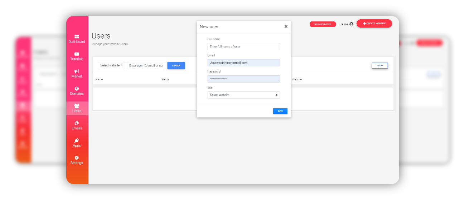
Task: Focus the Full name input field
Action: coord(243,47)
